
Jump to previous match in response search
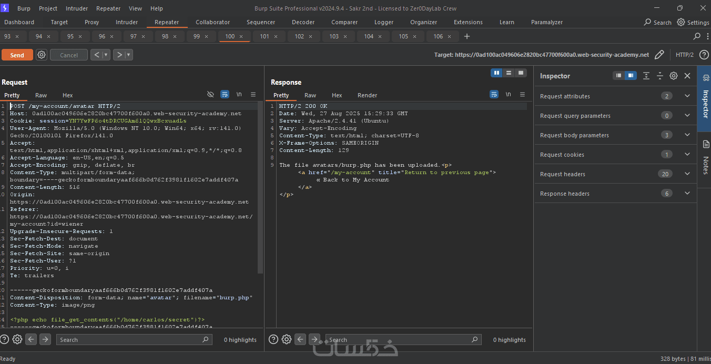(x=300, y=339)
